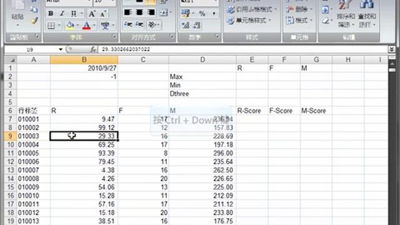Click the Fill down icon
Image resolution: width=400 pixels, height=225 pixels.
325,10
